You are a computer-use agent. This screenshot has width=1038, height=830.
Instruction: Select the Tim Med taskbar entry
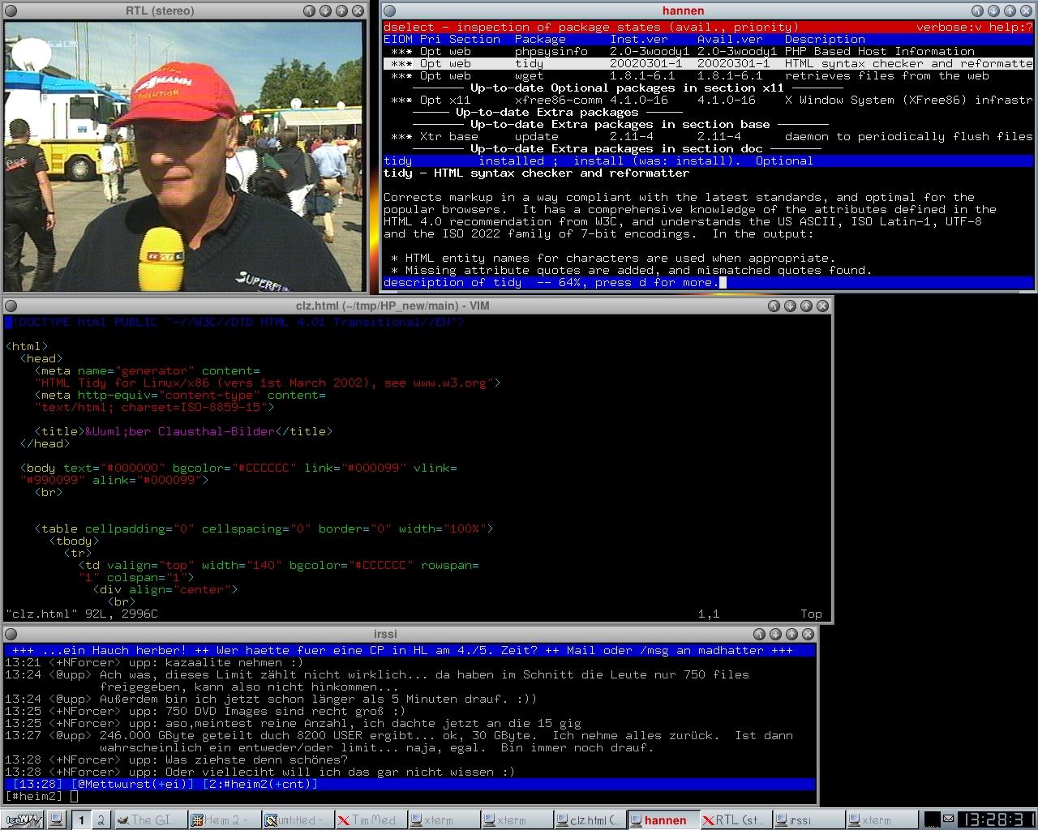(371, 819)
